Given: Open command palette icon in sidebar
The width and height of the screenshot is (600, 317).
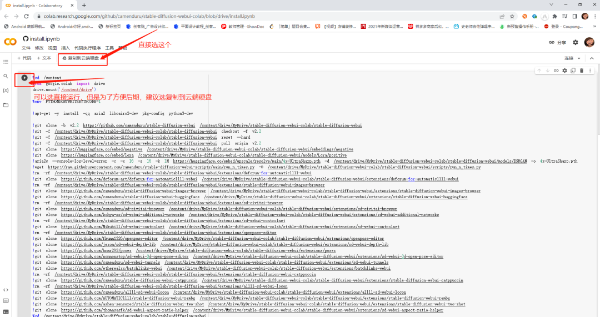Looking at the screenshot, I should pyautogui.click(x=6, y=300).
